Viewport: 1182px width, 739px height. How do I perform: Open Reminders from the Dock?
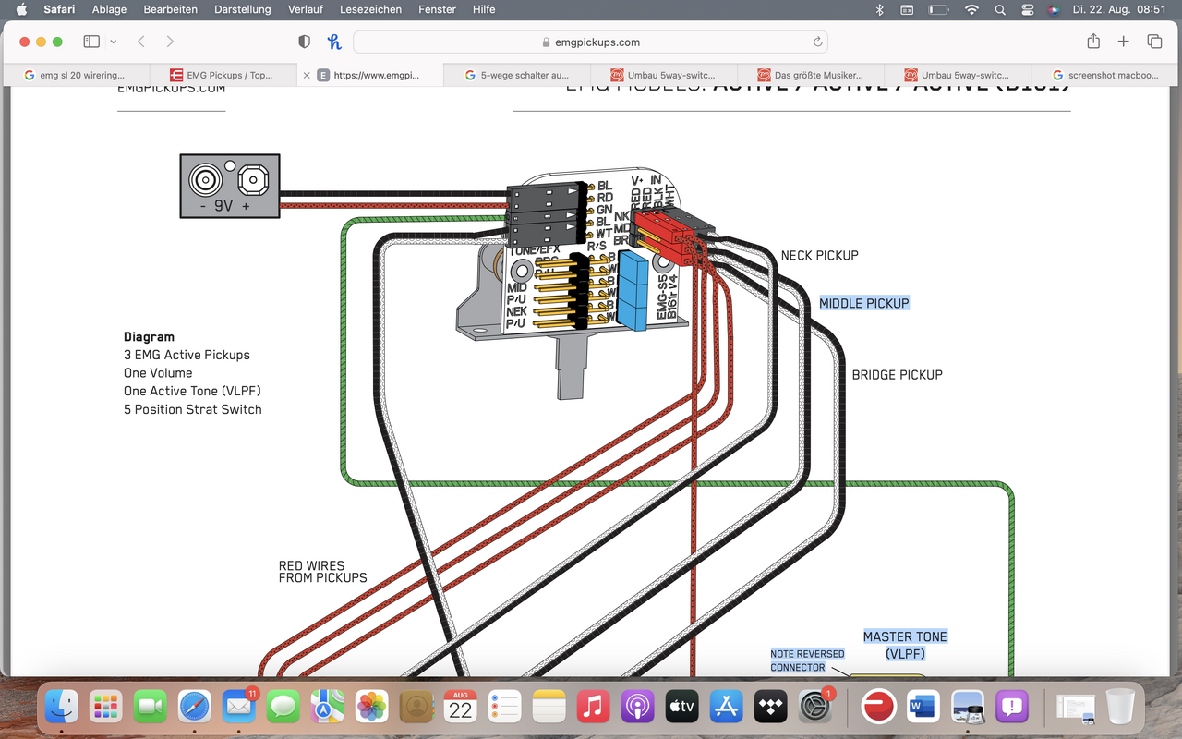point(505,707)
